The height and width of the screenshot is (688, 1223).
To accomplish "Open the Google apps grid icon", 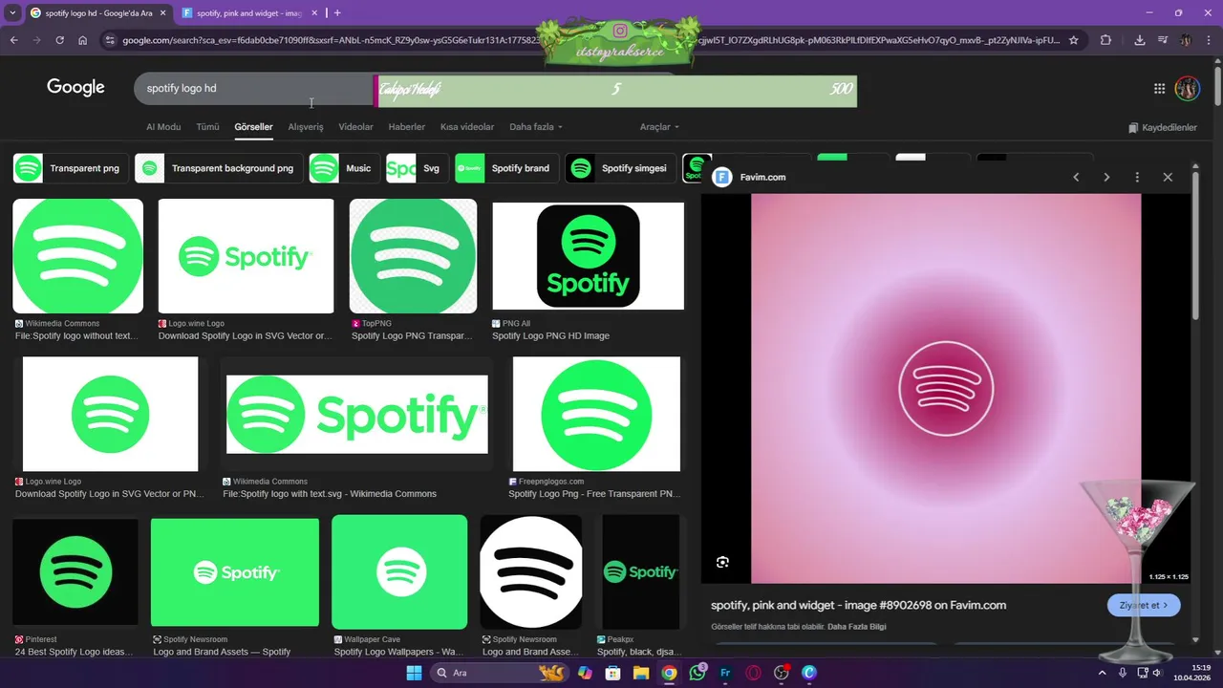I will point(1159,89).
